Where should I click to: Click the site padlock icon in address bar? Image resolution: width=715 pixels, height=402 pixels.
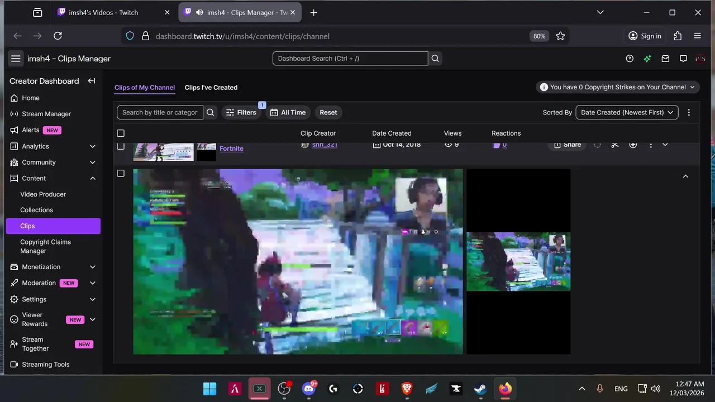[145, 36]
